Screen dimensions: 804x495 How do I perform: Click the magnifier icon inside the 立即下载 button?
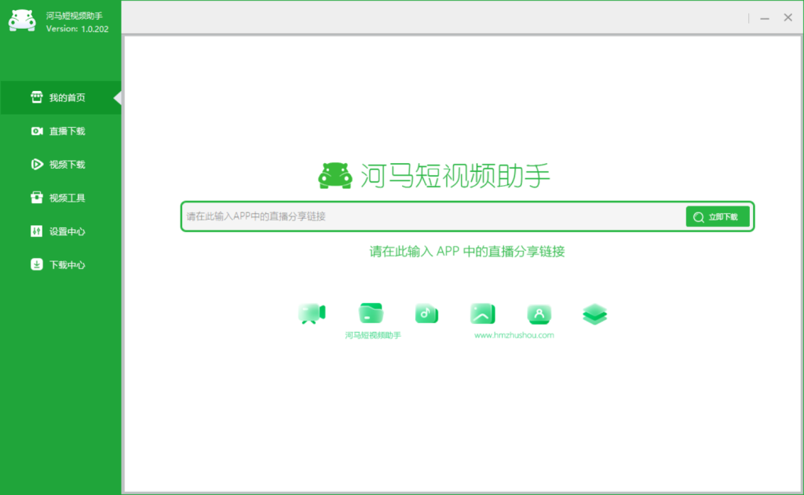[x=699, y=217]
